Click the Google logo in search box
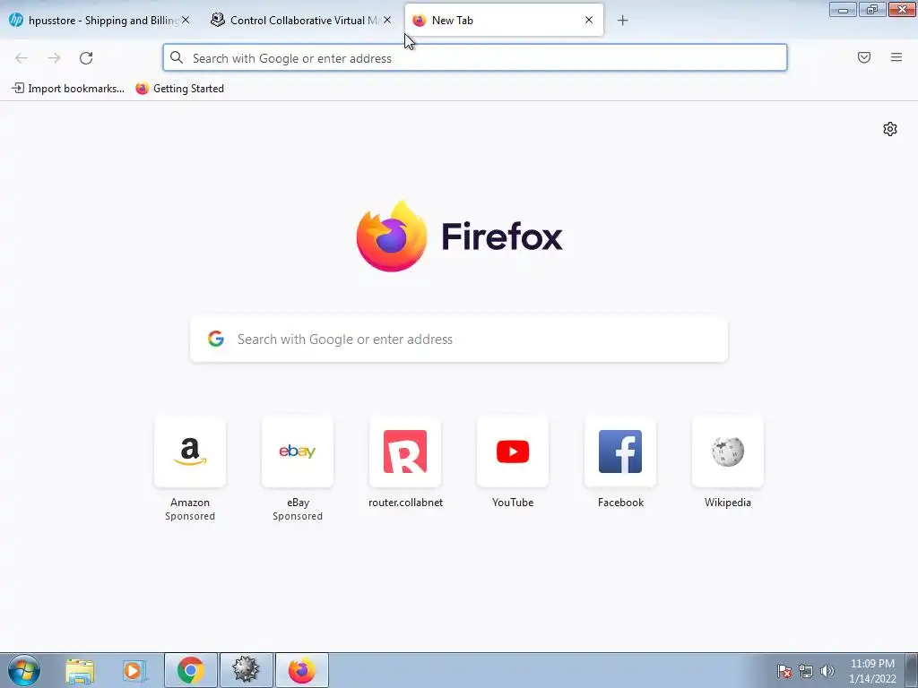Image resolution: width=918 pixels, height=688 pixels. [216, 339]
